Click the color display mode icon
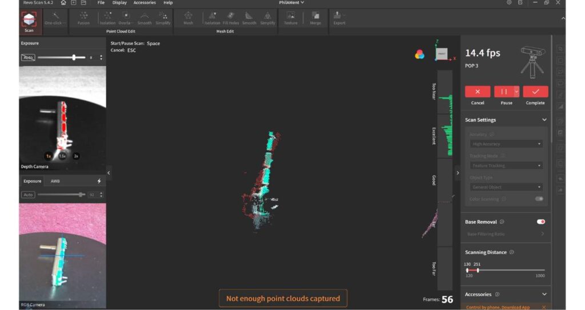This screenshot has width=585, height=310. tap(419, 54)
